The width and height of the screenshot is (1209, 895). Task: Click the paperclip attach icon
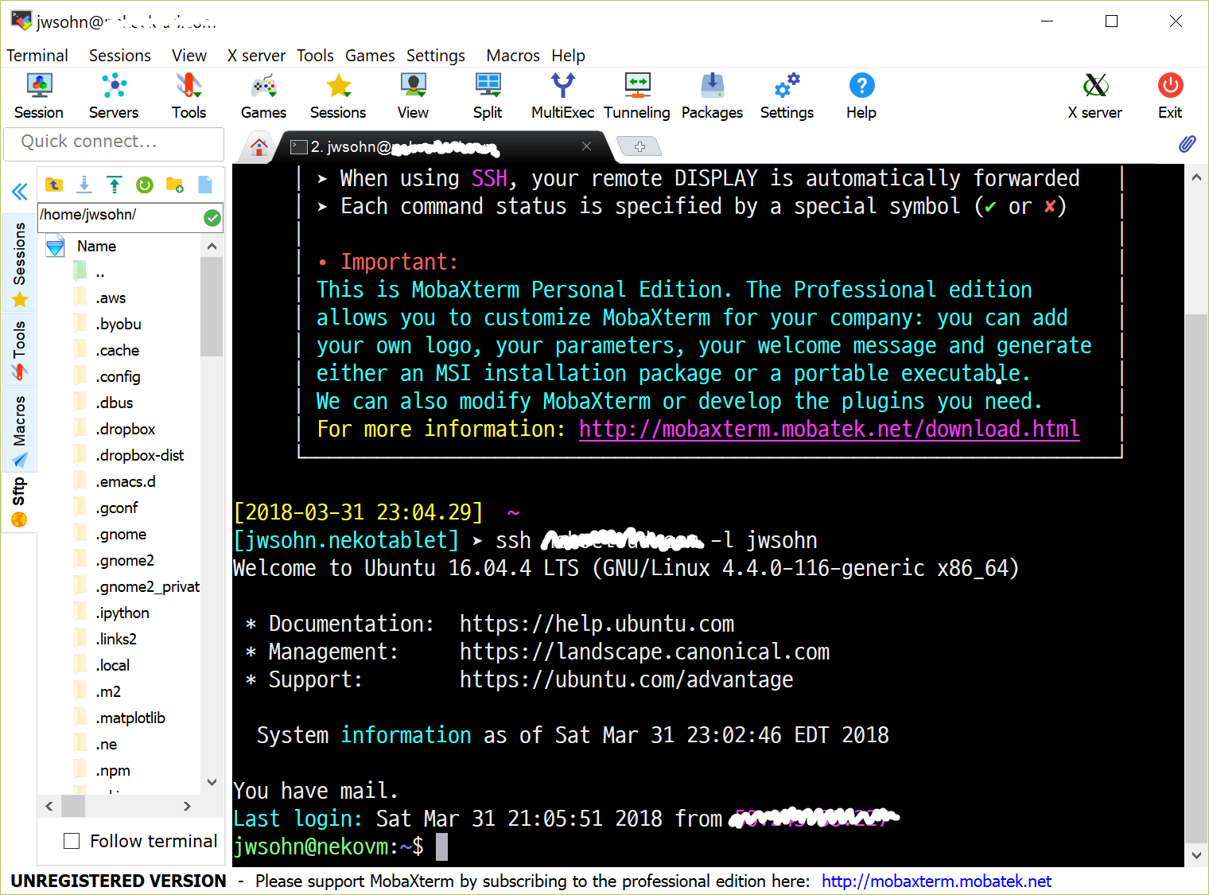click(x=1187, y=144)
